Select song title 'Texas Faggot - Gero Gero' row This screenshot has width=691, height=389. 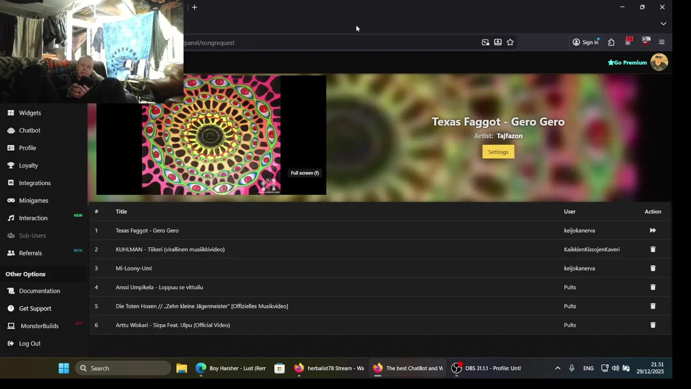pyautogui.click(x=380, y=231)
